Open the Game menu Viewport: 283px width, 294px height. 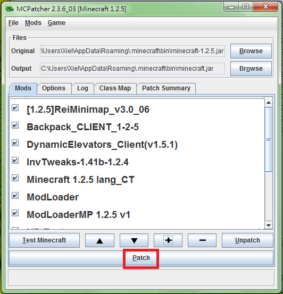[56, 23]
